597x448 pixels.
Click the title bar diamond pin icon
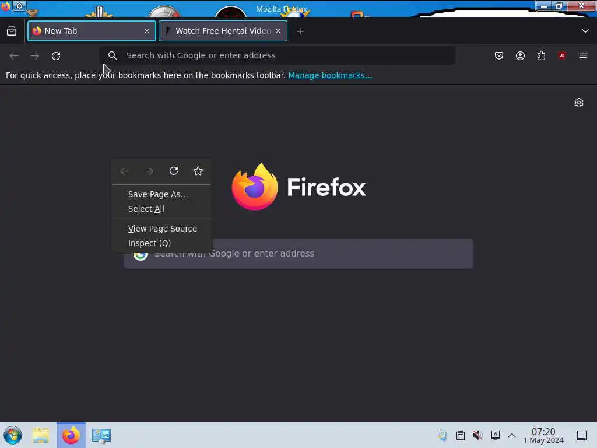click(19, 6)
